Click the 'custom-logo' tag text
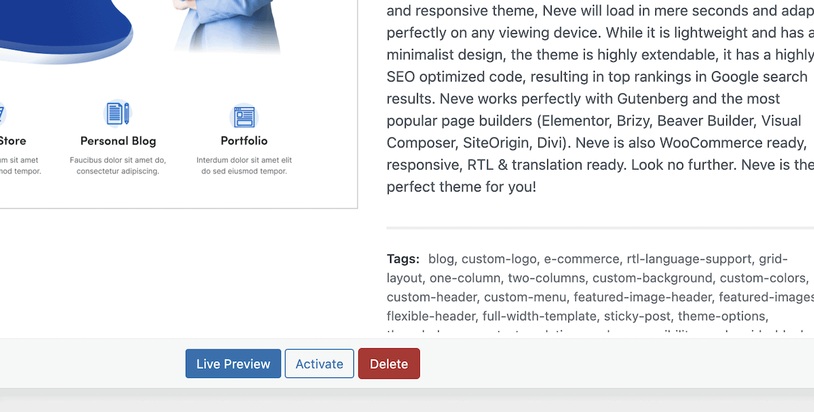 [499, 259]
